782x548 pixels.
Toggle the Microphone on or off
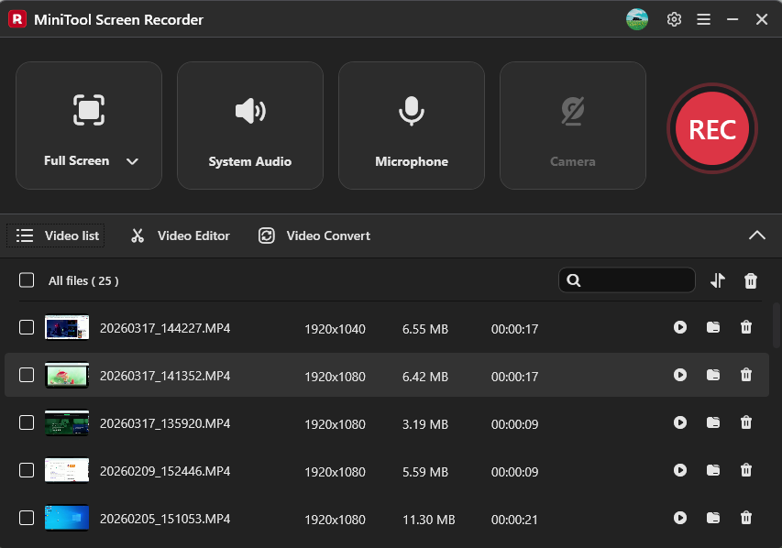tap(411, 126)
